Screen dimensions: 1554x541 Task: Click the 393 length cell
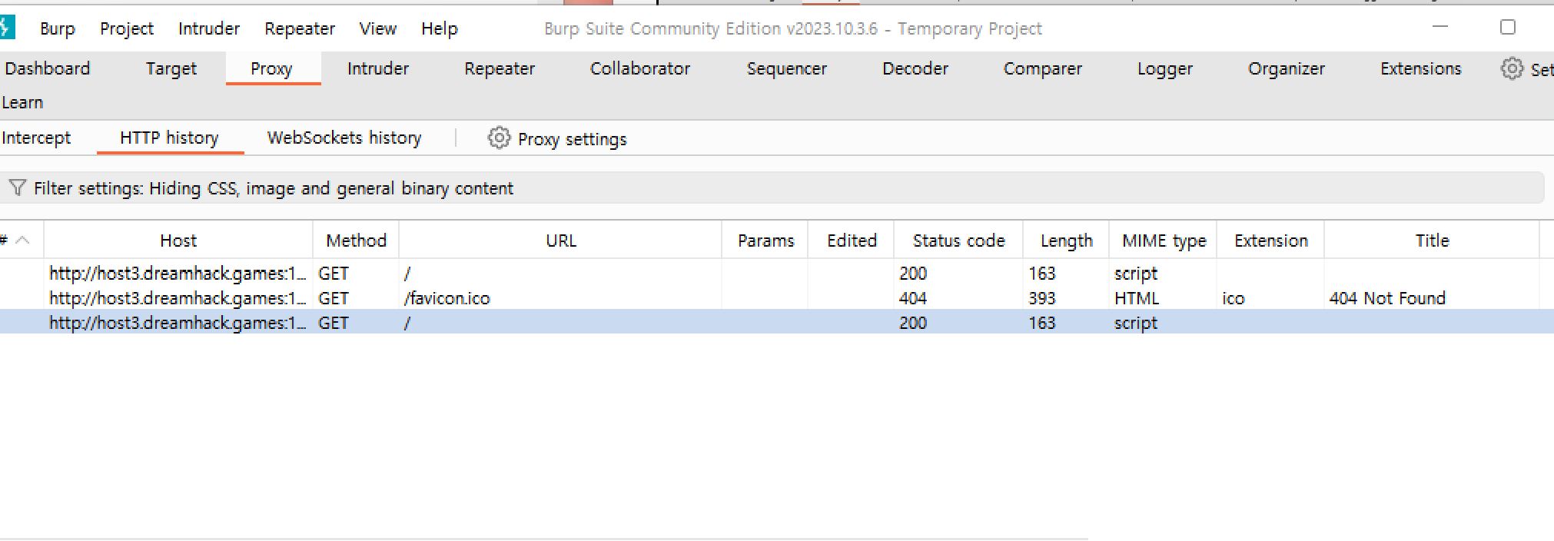coord(1042,297)
